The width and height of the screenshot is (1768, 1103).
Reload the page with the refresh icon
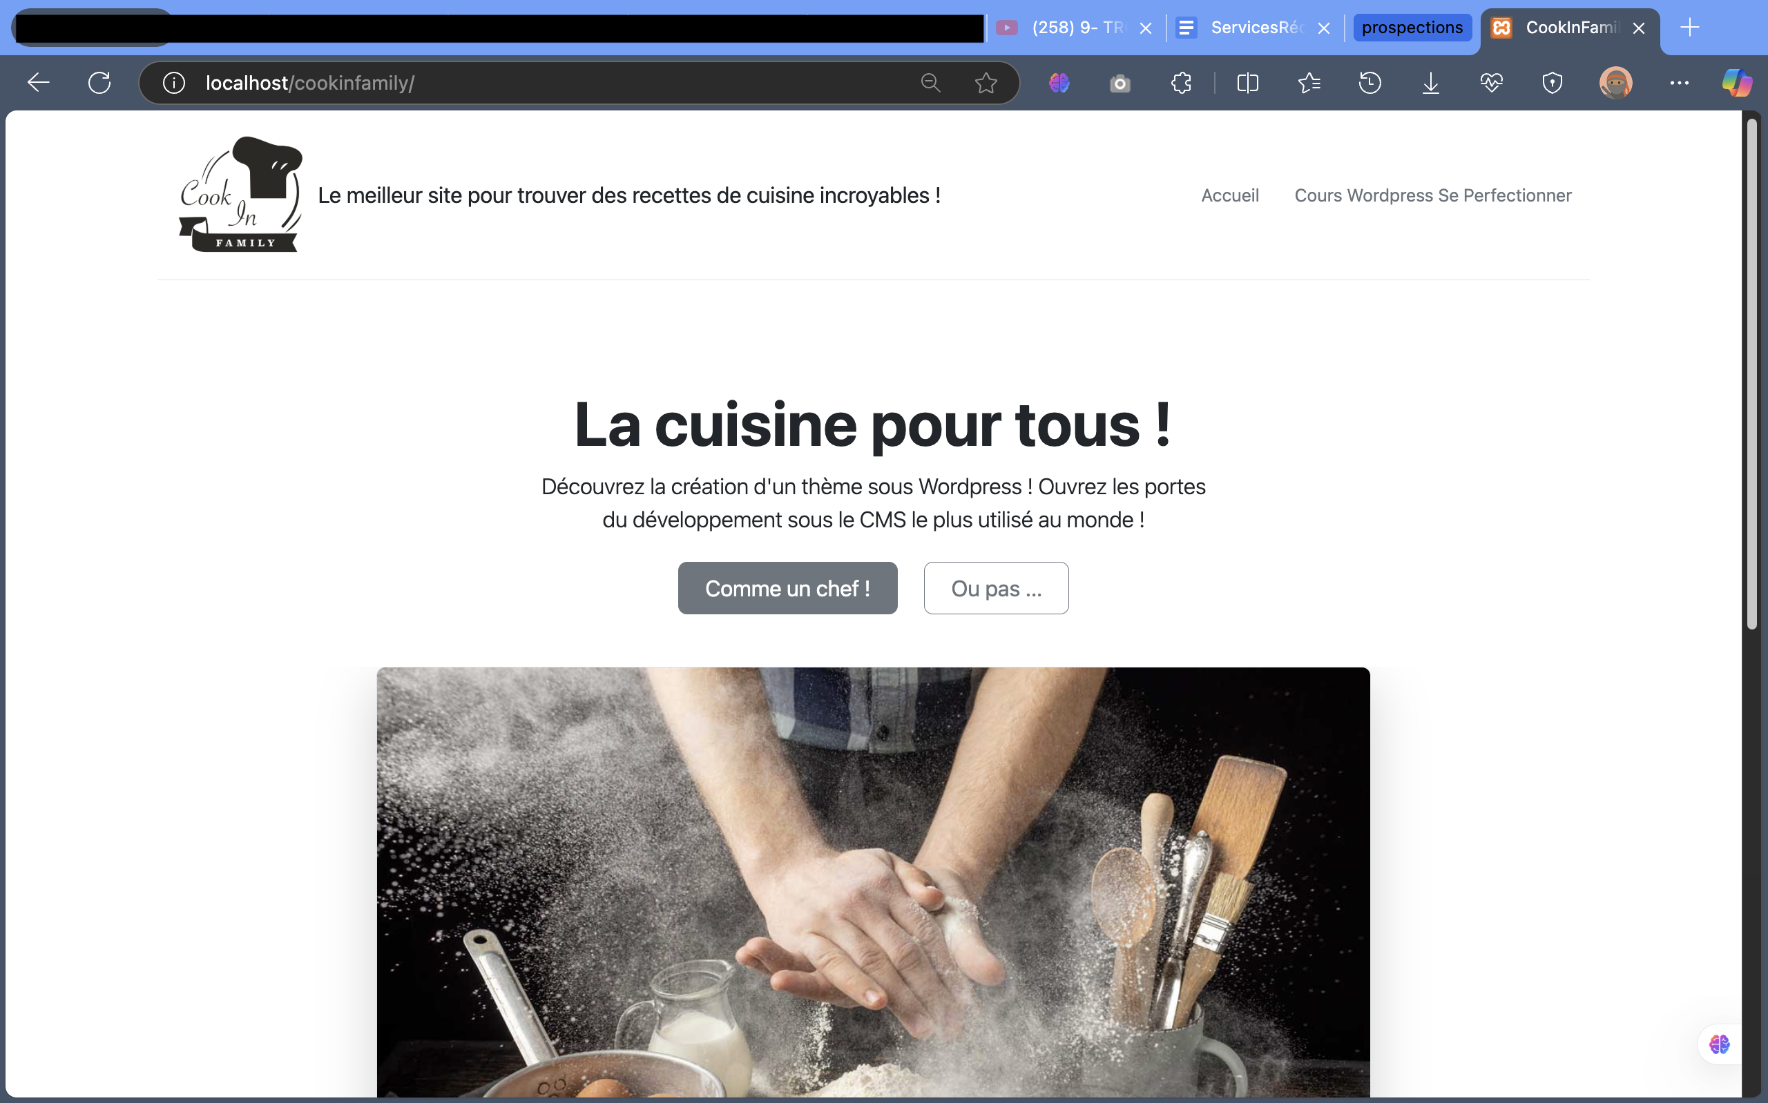100,83
